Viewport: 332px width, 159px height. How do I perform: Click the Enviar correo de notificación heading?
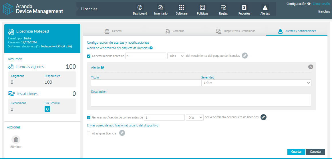pos(123,125)
